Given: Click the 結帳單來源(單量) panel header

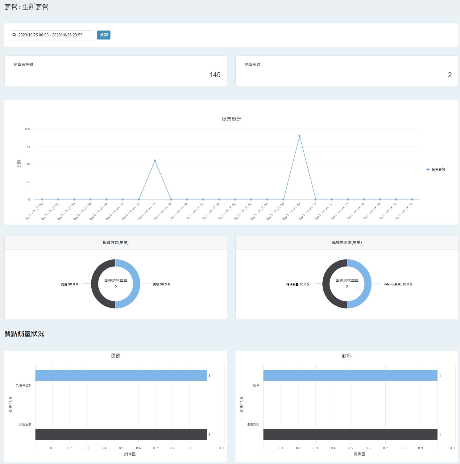Looking at the screenshot, I should 347,242.
